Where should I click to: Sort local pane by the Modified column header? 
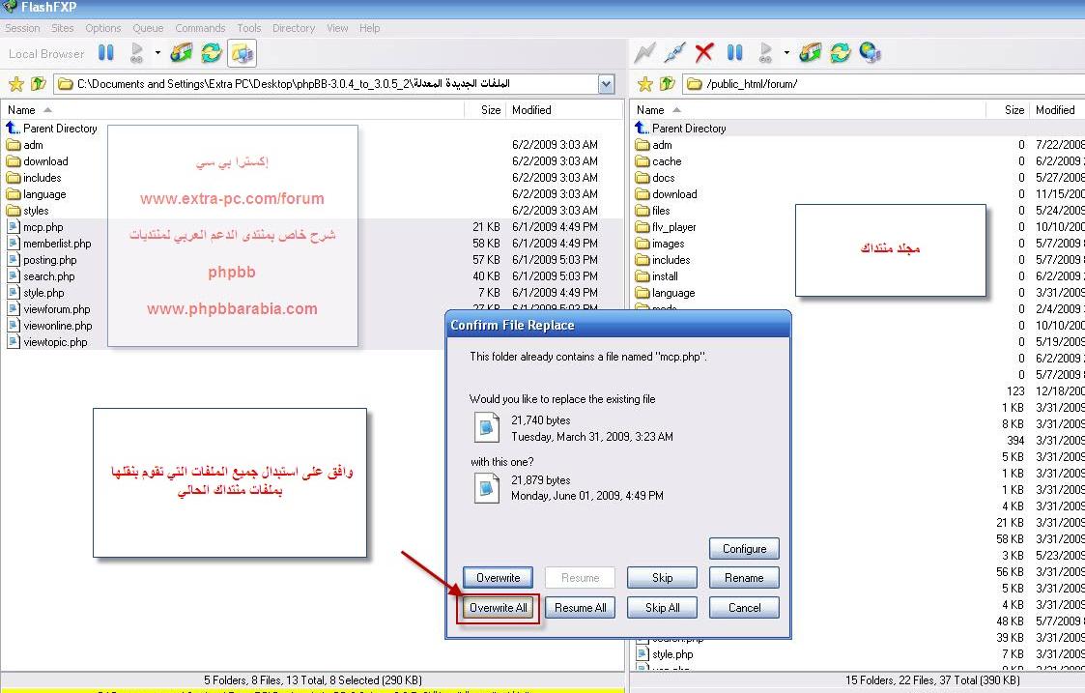pyautogui.click(x=564, y=110)
